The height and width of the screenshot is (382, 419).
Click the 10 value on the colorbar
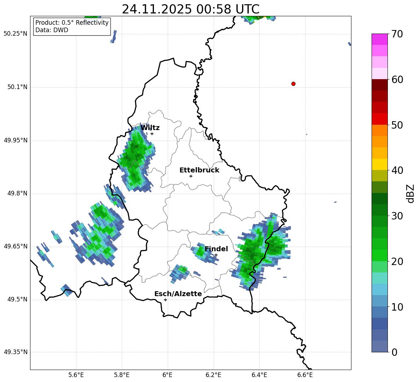pos(397,307)
